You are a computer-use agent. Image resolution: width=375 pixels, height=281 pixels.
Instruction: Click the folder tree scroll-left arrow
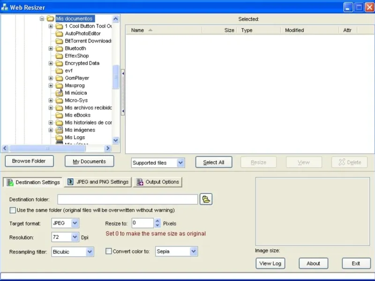tap(5, 148)
